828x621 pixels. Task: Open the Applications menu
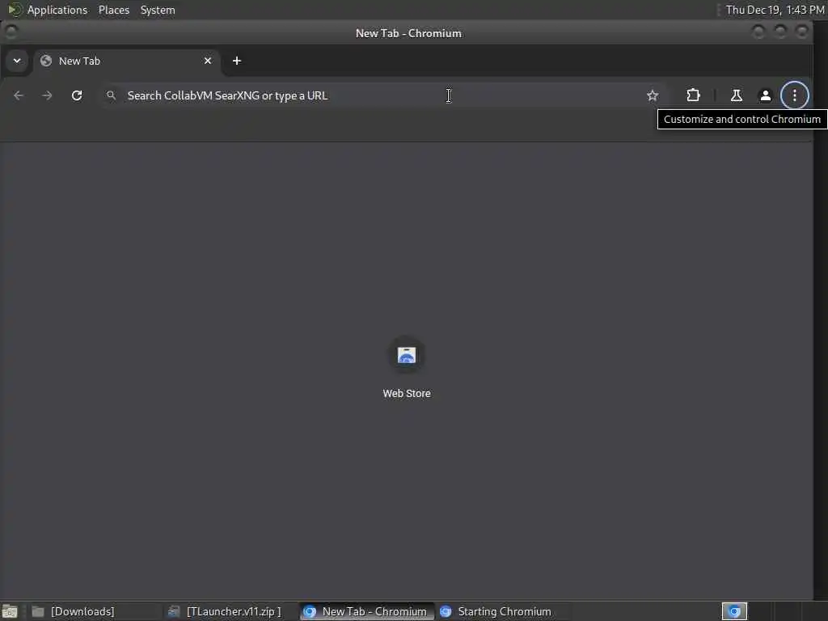57,10
